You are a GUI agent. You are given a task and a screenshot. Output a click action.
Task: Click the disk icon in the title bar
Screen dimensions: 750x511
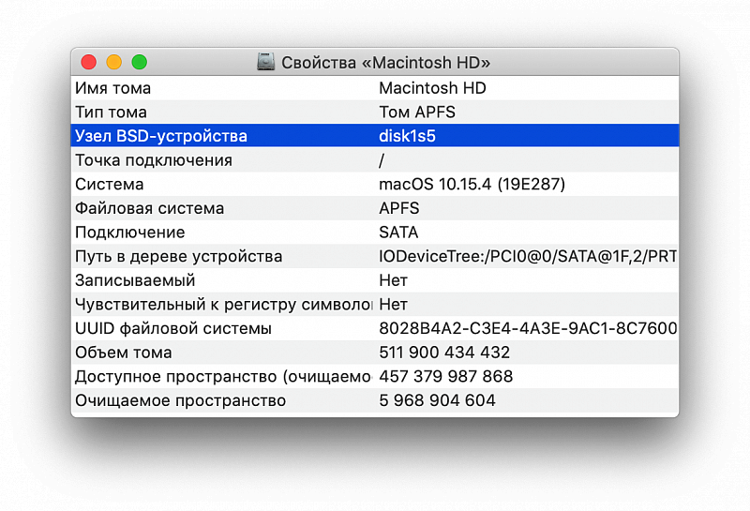(x=266, y=62)
